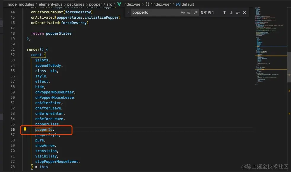Go to previous match arrow
Image resolution: width=291 pixels, height=172 pixels.
pos(224,12)
